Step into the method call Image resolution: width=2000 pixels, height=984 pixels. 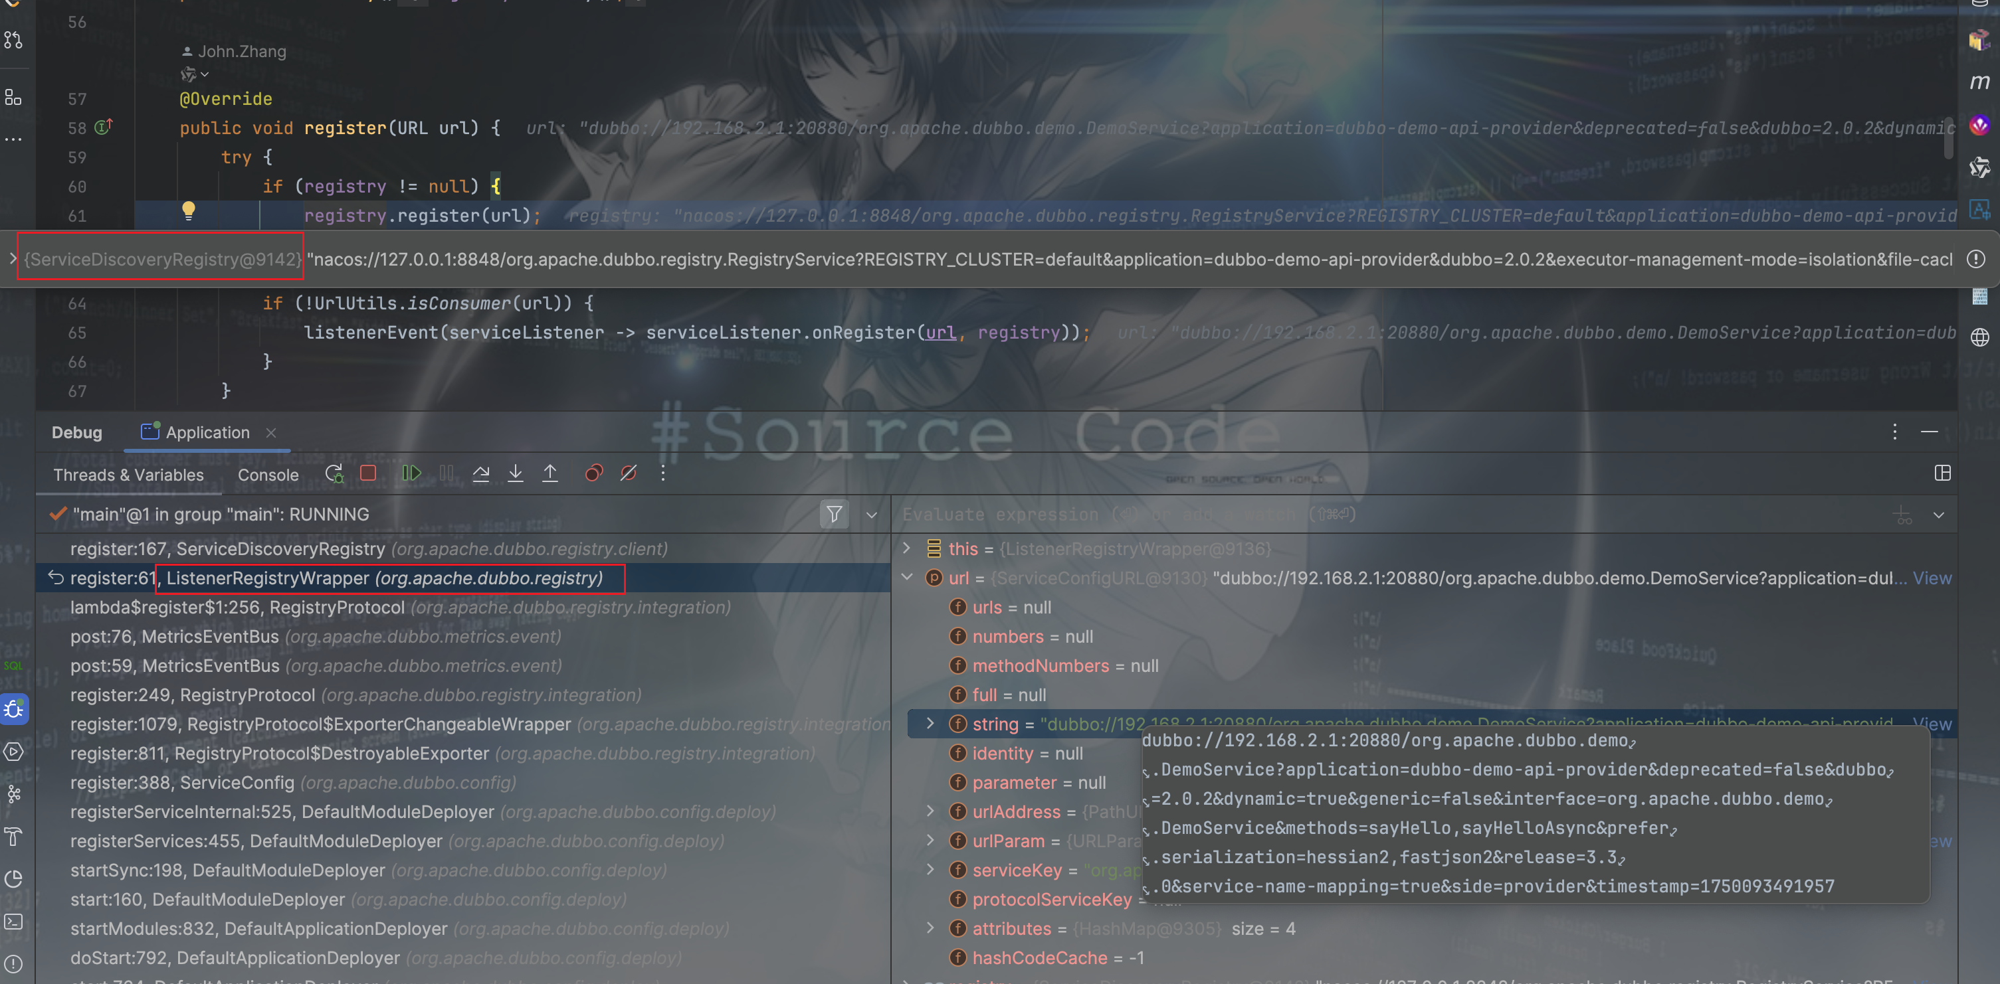[x=515, y=473]
